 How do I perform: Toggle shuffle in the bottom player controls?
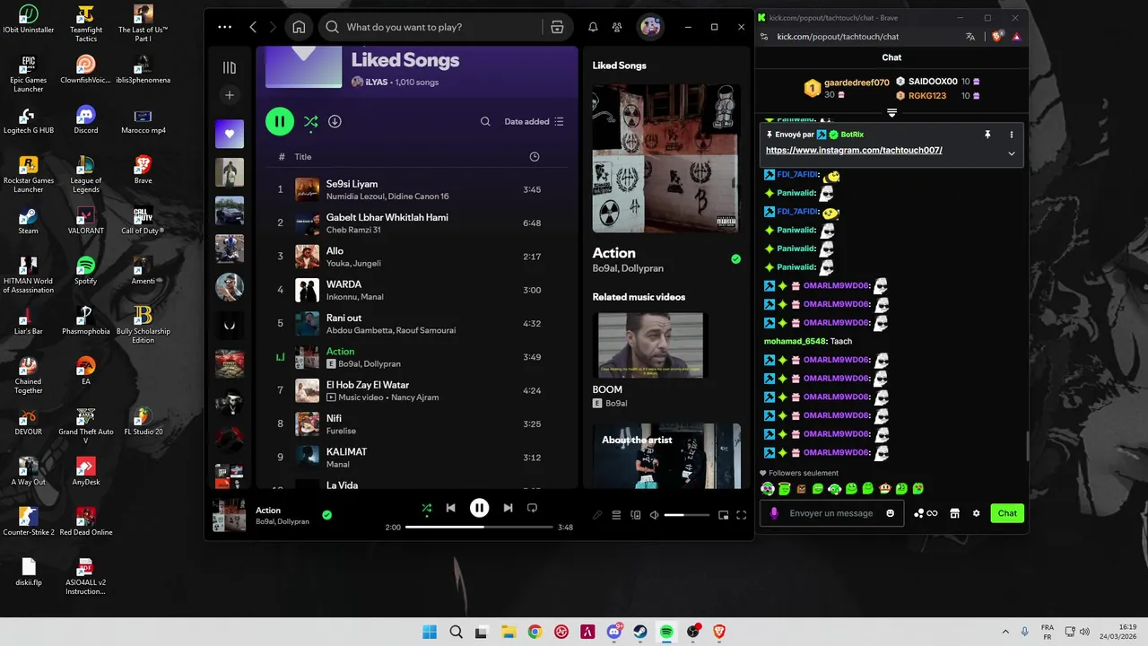point(427,508)
